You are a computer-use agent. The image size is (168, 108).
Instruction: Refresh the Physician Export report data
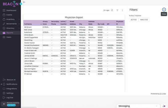click(x=112, y=10)
